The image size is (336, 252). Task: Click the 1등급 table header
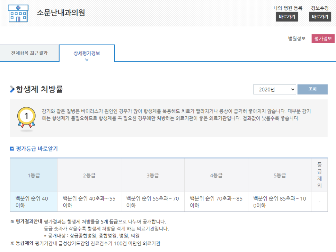coord(34,175)
